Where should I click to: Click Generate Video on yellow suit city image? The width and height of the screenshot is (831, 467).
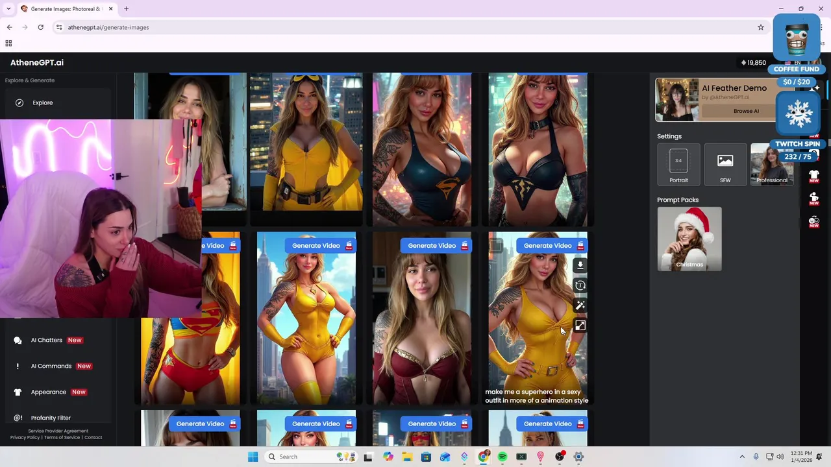[x=319, y=245]
